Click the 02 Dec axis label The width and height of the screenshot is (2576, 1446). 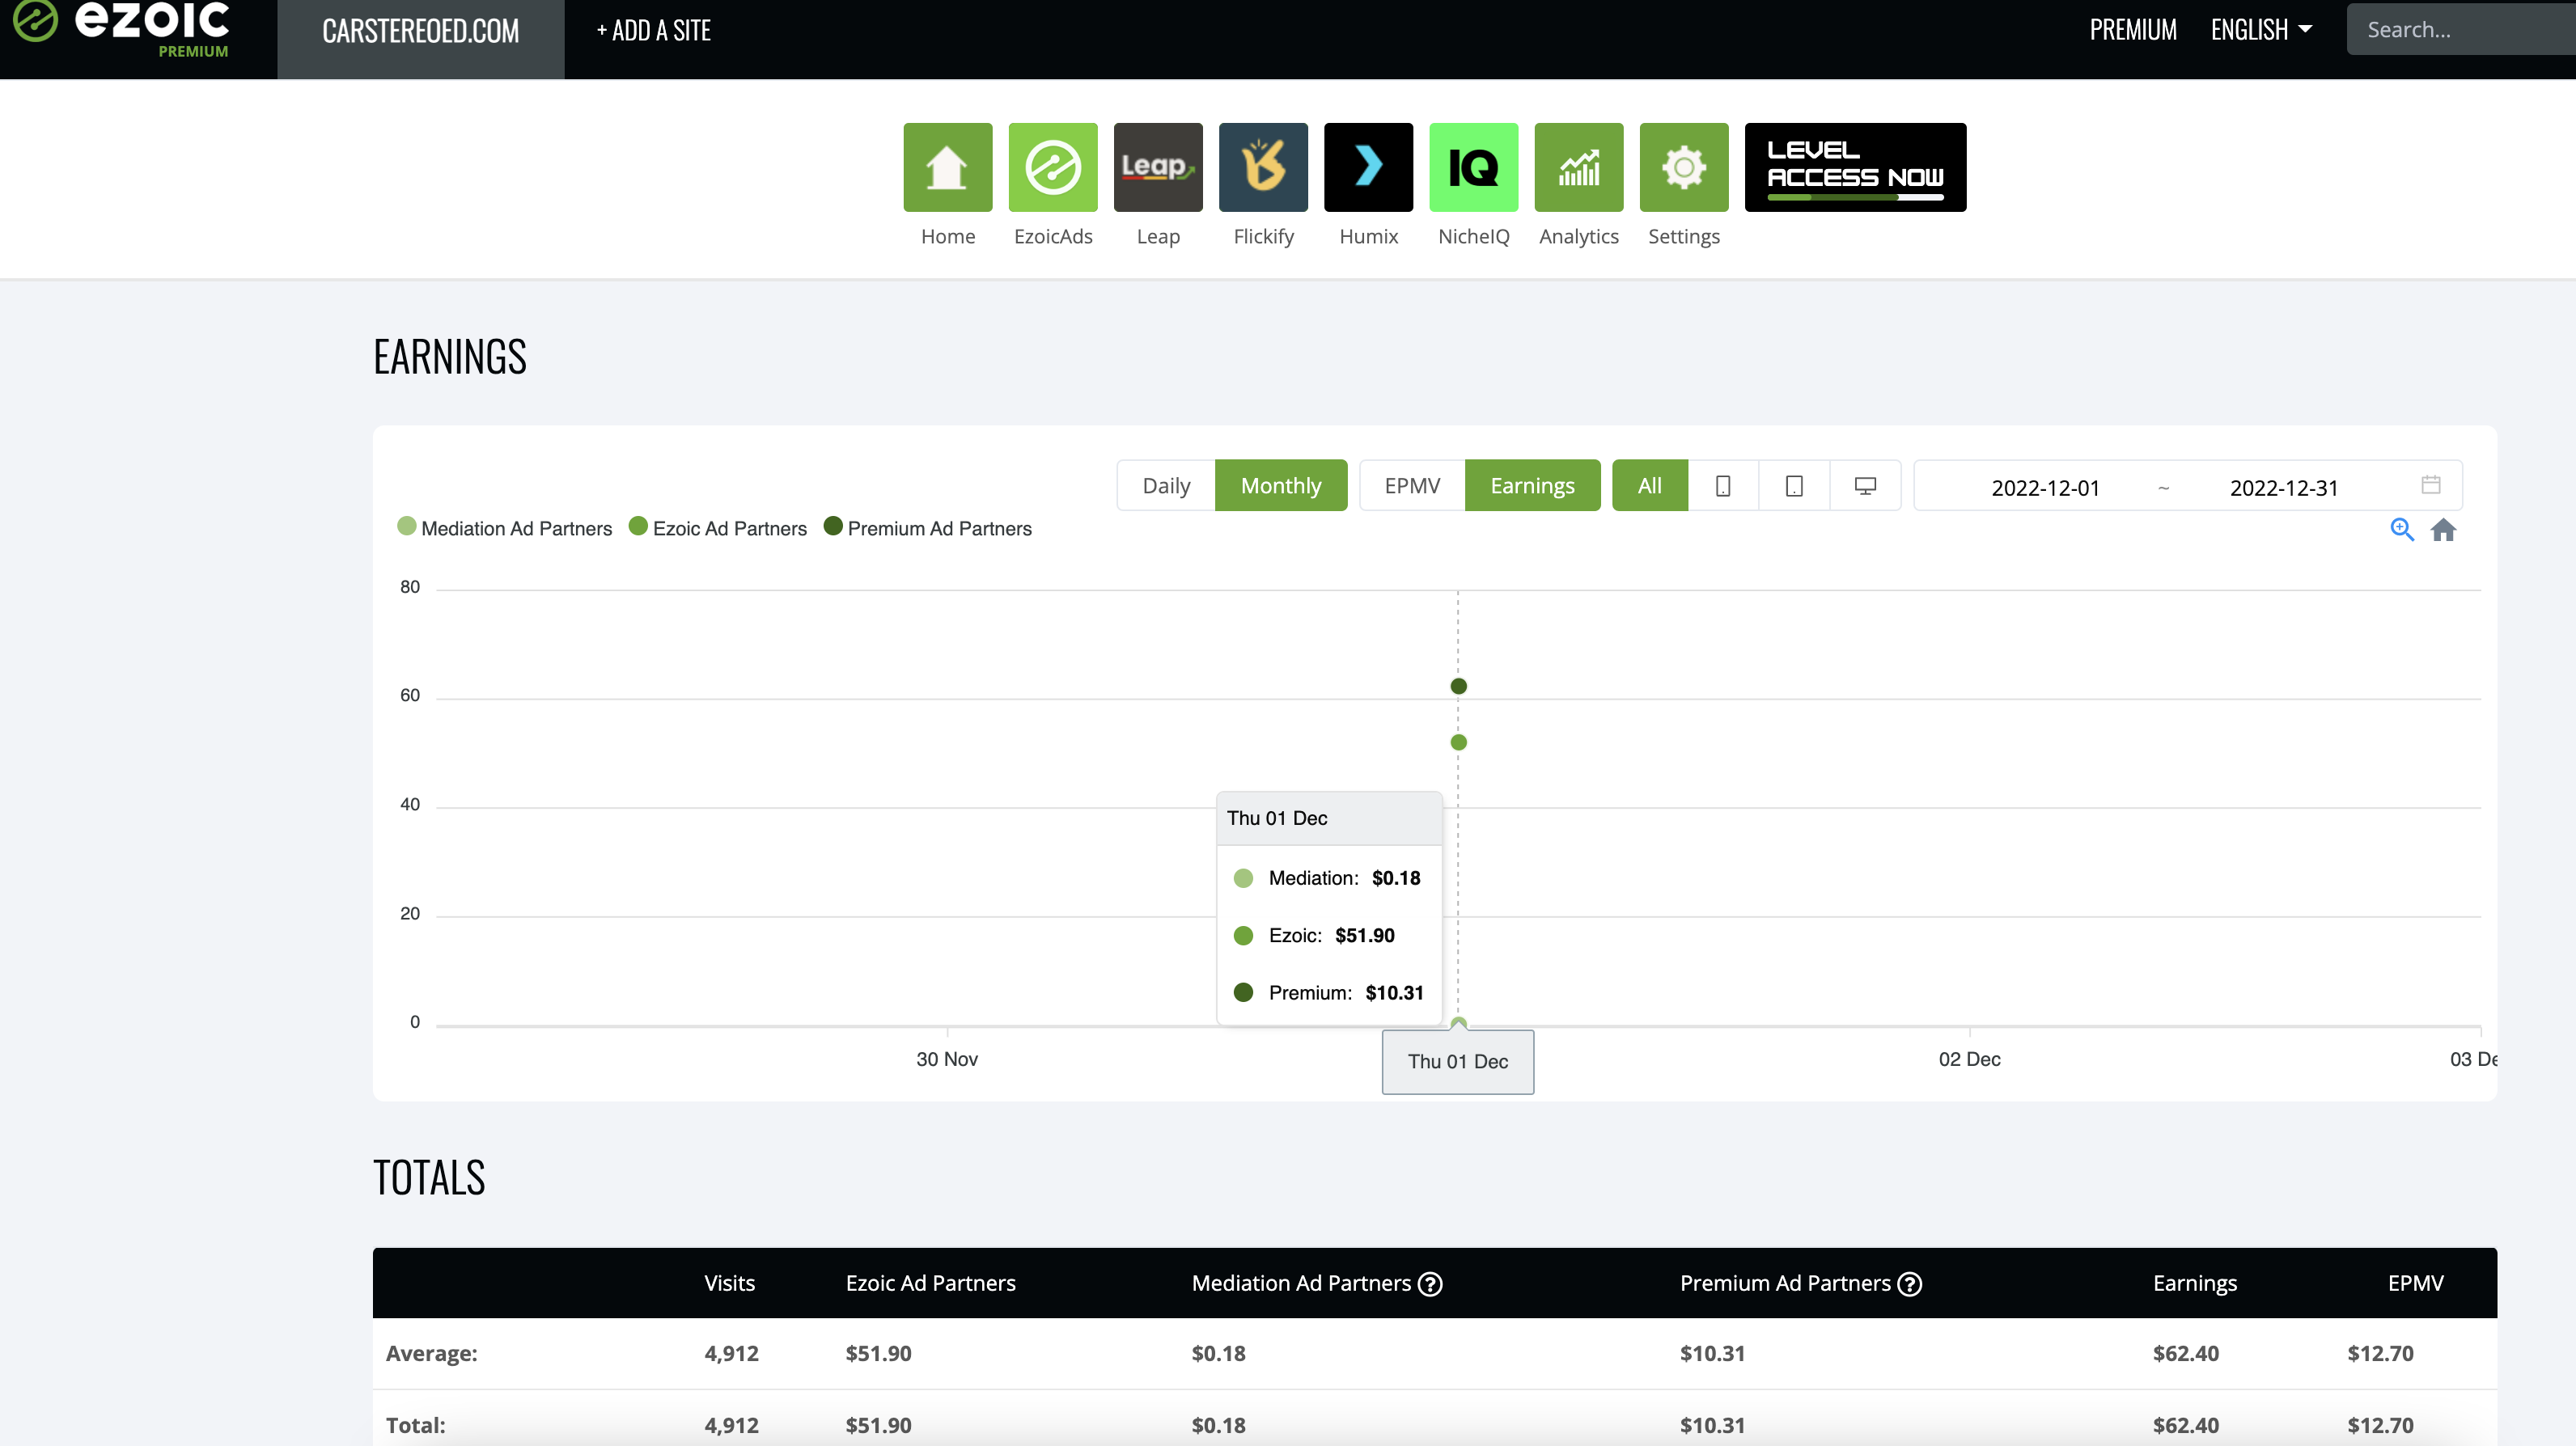click(x=1969, y=1059)
